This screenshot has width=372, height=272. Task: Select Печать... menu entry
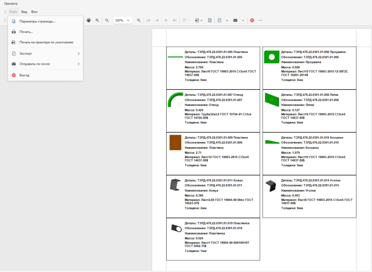coord(26,32)
